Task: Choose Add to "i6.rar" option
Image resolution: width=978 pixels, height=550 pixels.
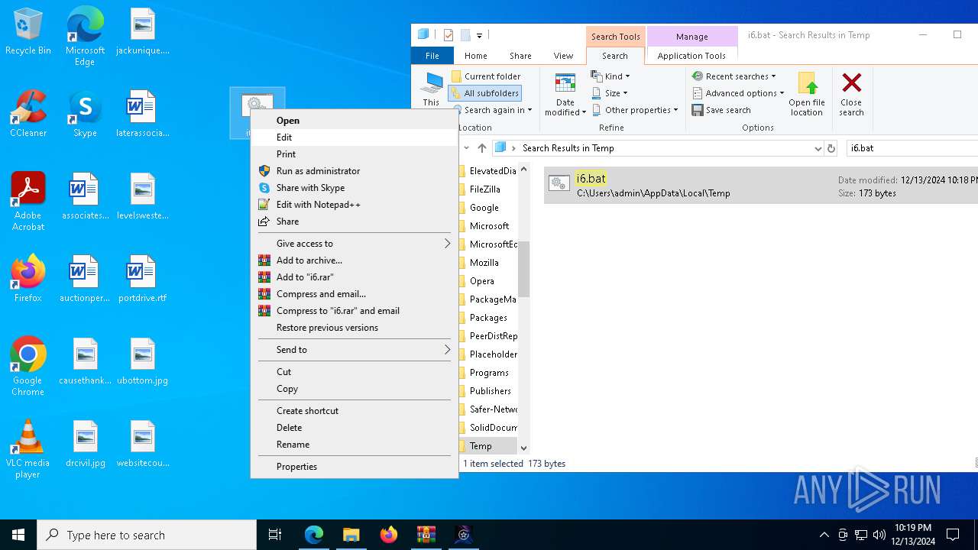Action: click(355, 277)
